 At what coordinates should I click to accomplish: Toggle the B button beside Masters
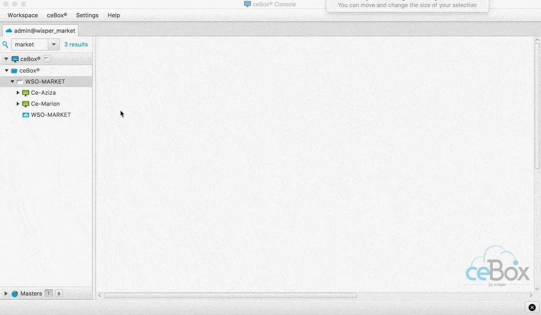pos(59,293)
